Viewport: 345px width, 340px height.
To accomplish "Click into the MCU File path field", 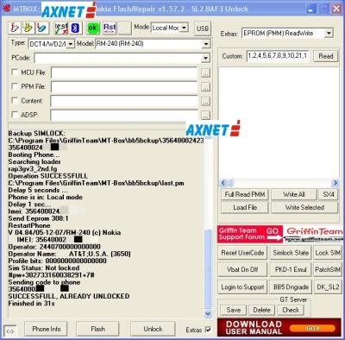I will click(x=124, y=72).
